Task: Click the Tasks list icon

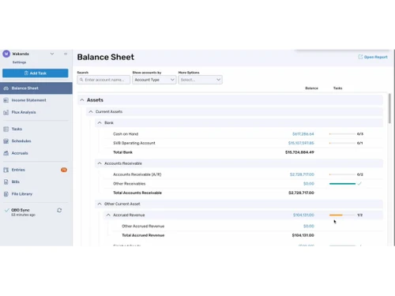Action: [6, 129]
